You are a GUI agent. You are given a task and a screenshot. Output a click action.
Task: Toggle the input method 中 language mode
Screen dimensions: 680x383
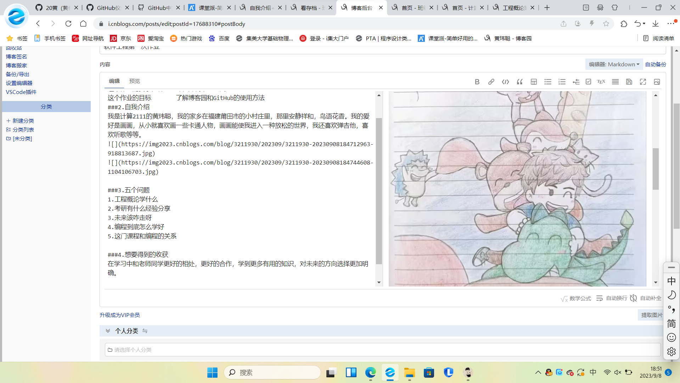point(671,281)
